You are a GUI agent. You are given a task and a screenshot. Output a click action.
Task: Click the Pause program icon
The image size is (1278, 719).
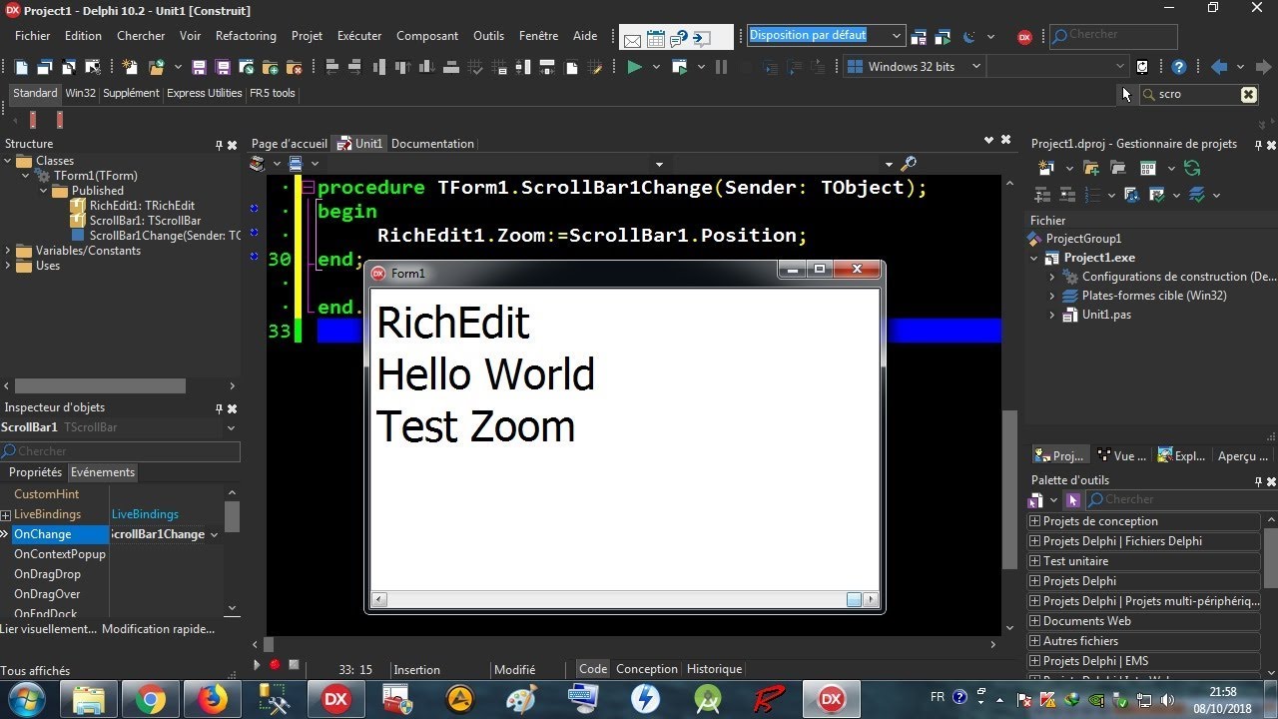point(721,67)
